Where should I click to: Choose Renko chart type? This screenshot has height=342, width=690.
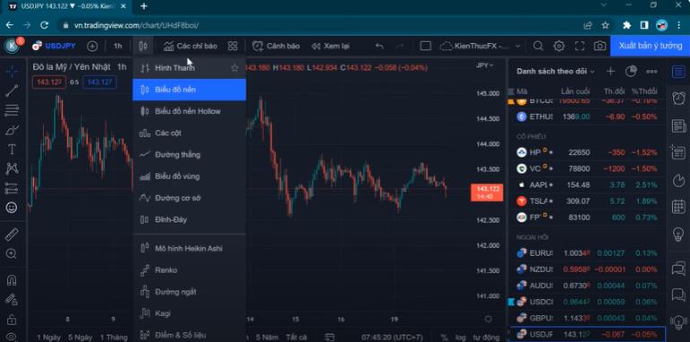(190, 270)
